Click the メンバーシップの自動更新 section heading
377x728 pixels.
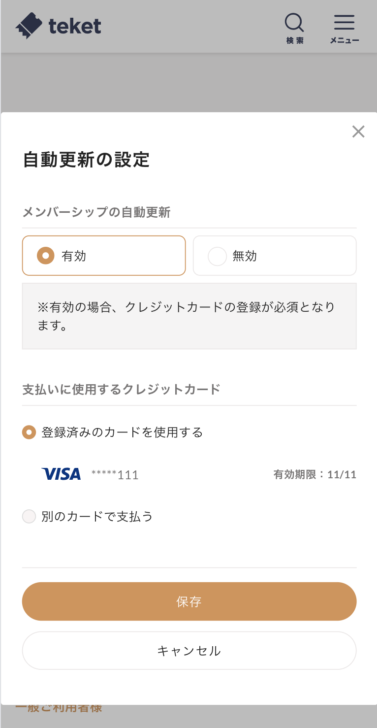96,212
